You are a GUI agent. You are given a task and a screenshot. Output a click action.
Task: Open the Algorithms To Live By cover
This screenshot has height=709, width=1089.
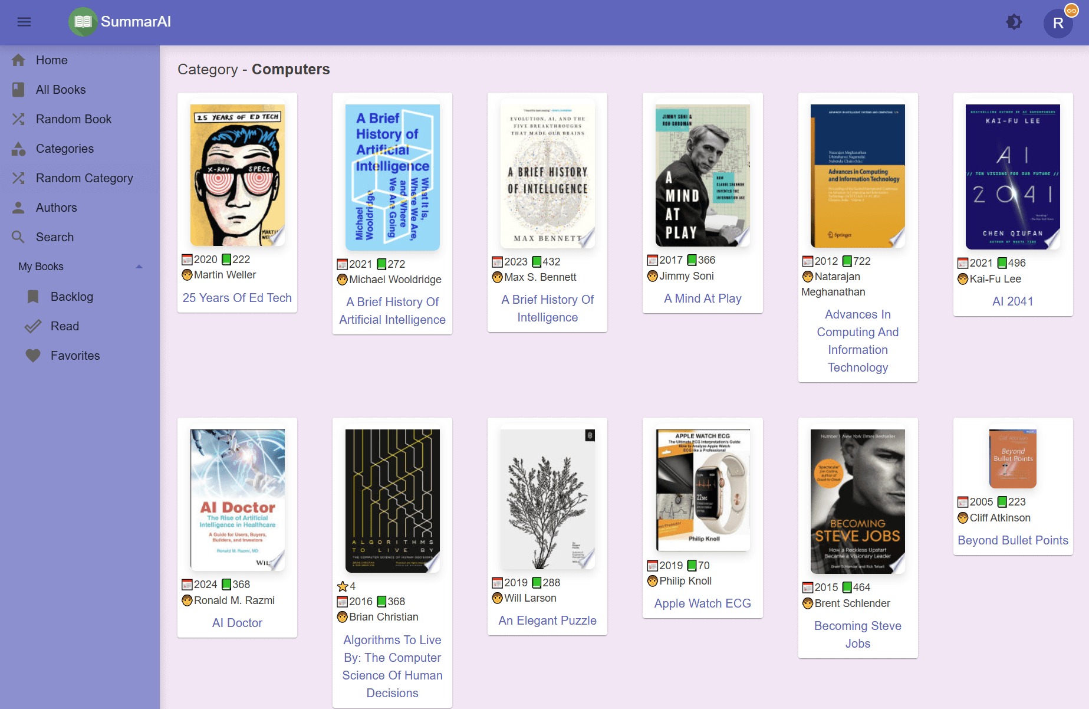393,501
